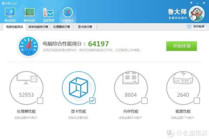This screenshot has height=139, width=209.
Task: Click the 击败全国77%用户 text
Action: click(x=183, y=118)
